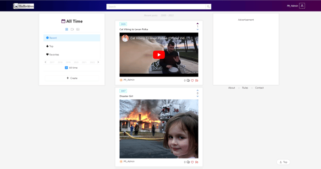This screenshot has width=321, height=169.
Task: Click the YouTube video title overlay
Action: 159,38
